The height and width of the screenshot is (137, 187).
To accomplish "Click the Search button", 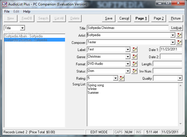I will point(43,18).
